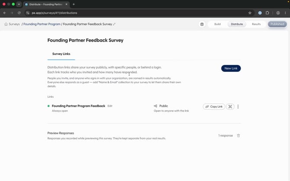
Task: Switch to the Results tab
Action: pyautogui.click(x=256, y=24)
